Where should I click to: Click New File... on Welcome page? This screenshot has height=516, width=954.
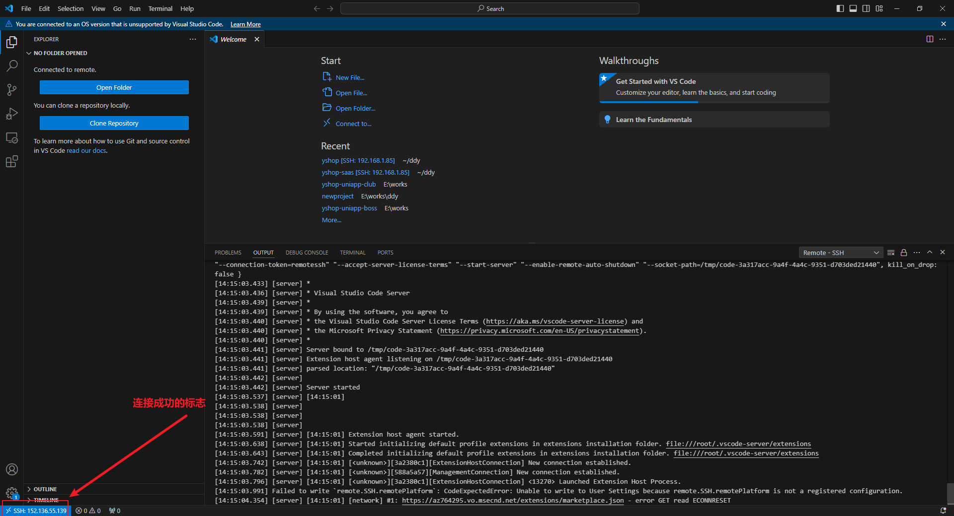(350, 77)
